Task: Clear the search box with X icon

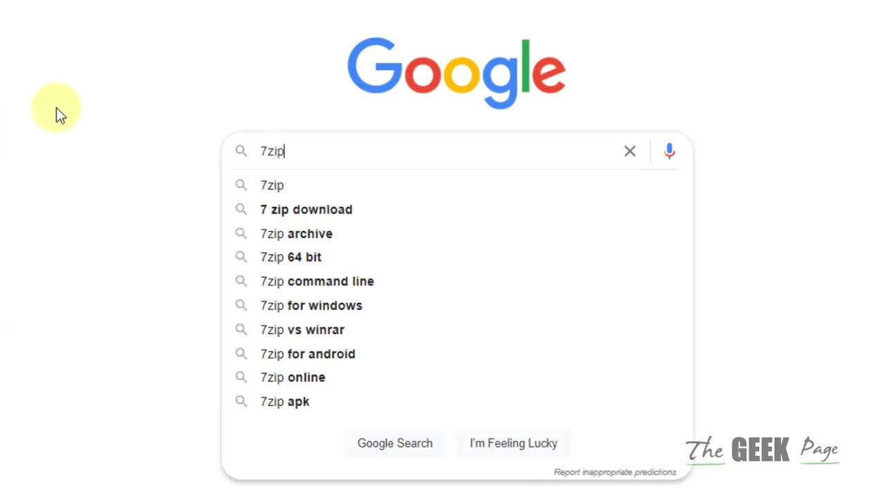Action: tap(630, 151)
